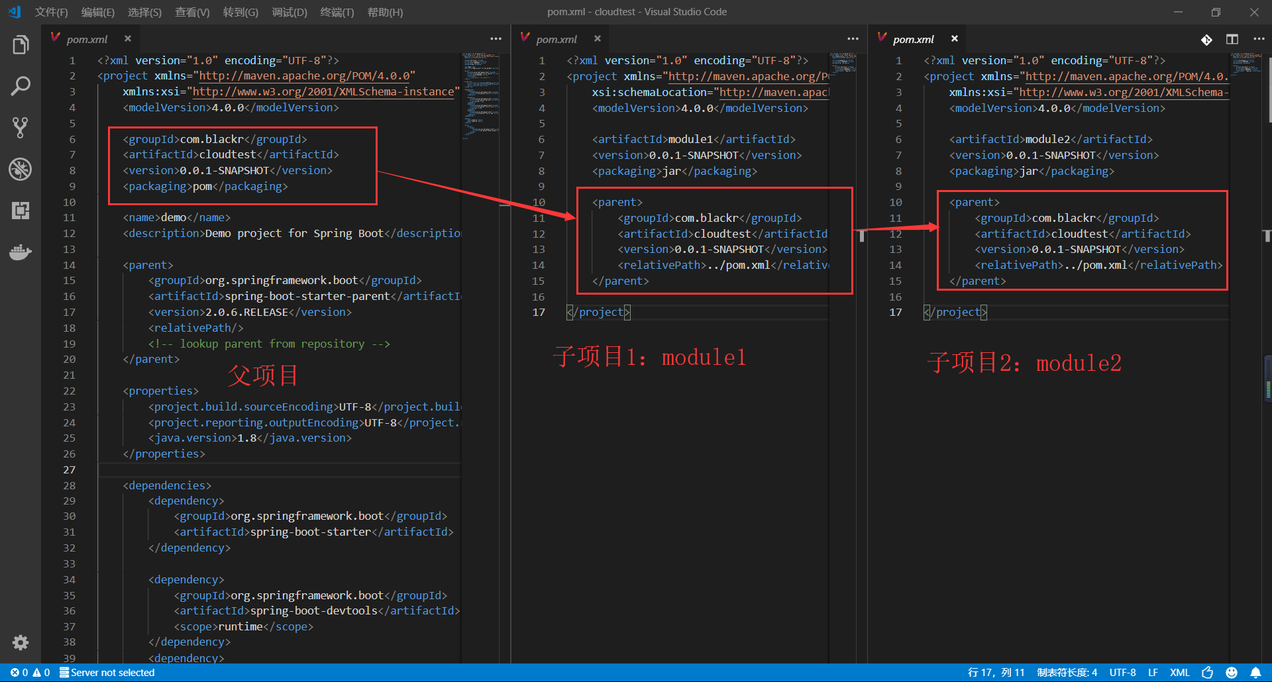This screenshot has width=1272, height=682.
Task: Open the more actions menu of the left editor
Action: click(496, 39)
